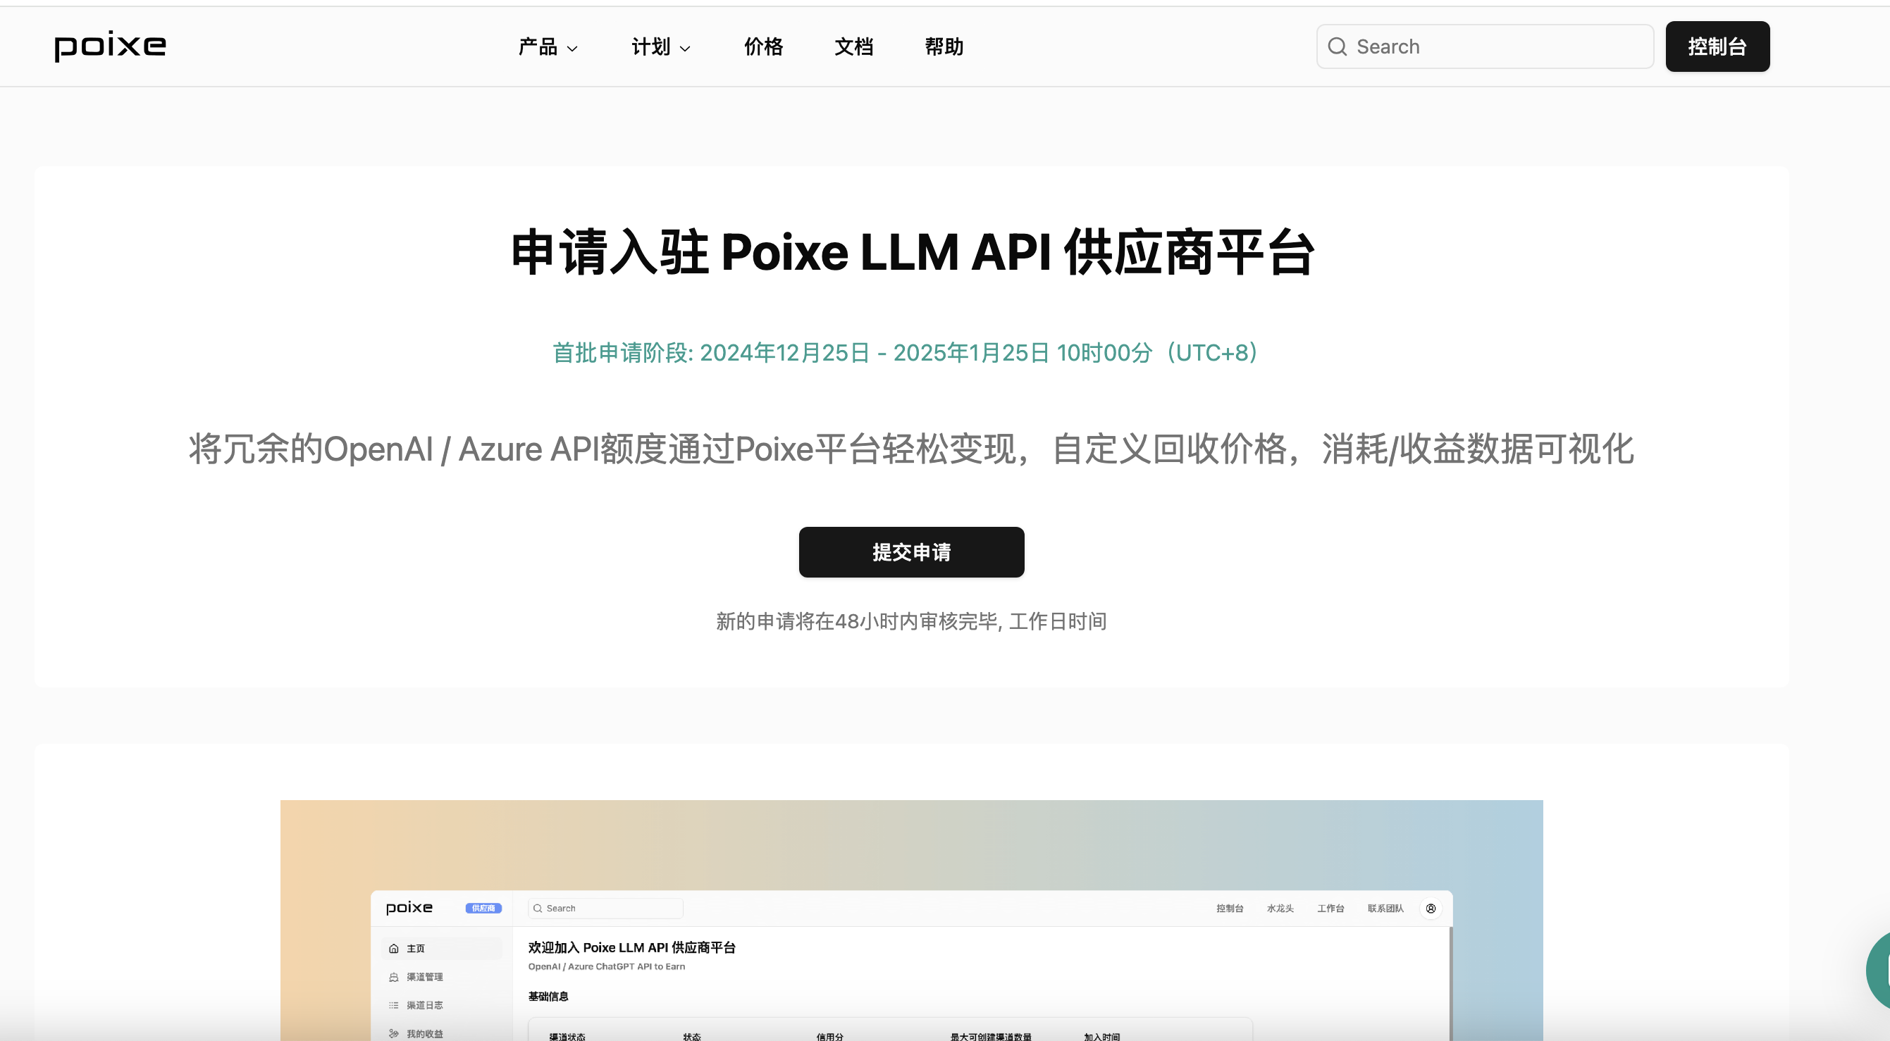
Task: Click the chevron next to 计划
Action: 685,49
